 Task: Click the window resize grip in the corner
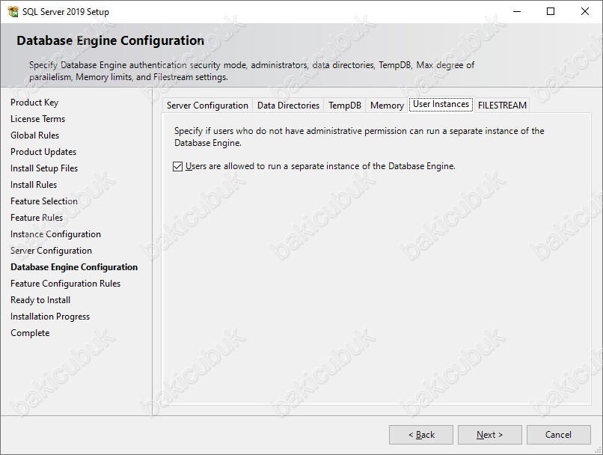point(599,451)
